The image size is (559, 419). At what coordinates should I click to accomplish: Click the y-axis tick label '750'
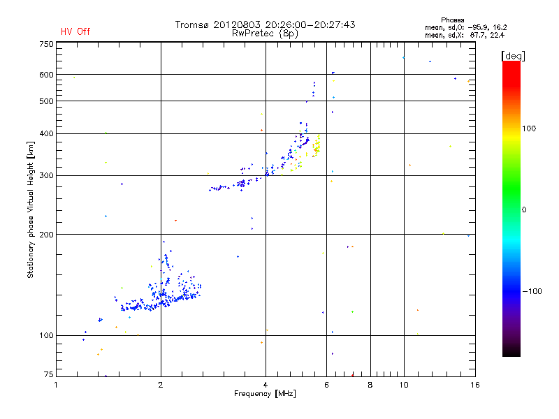[x=46, y=44]
